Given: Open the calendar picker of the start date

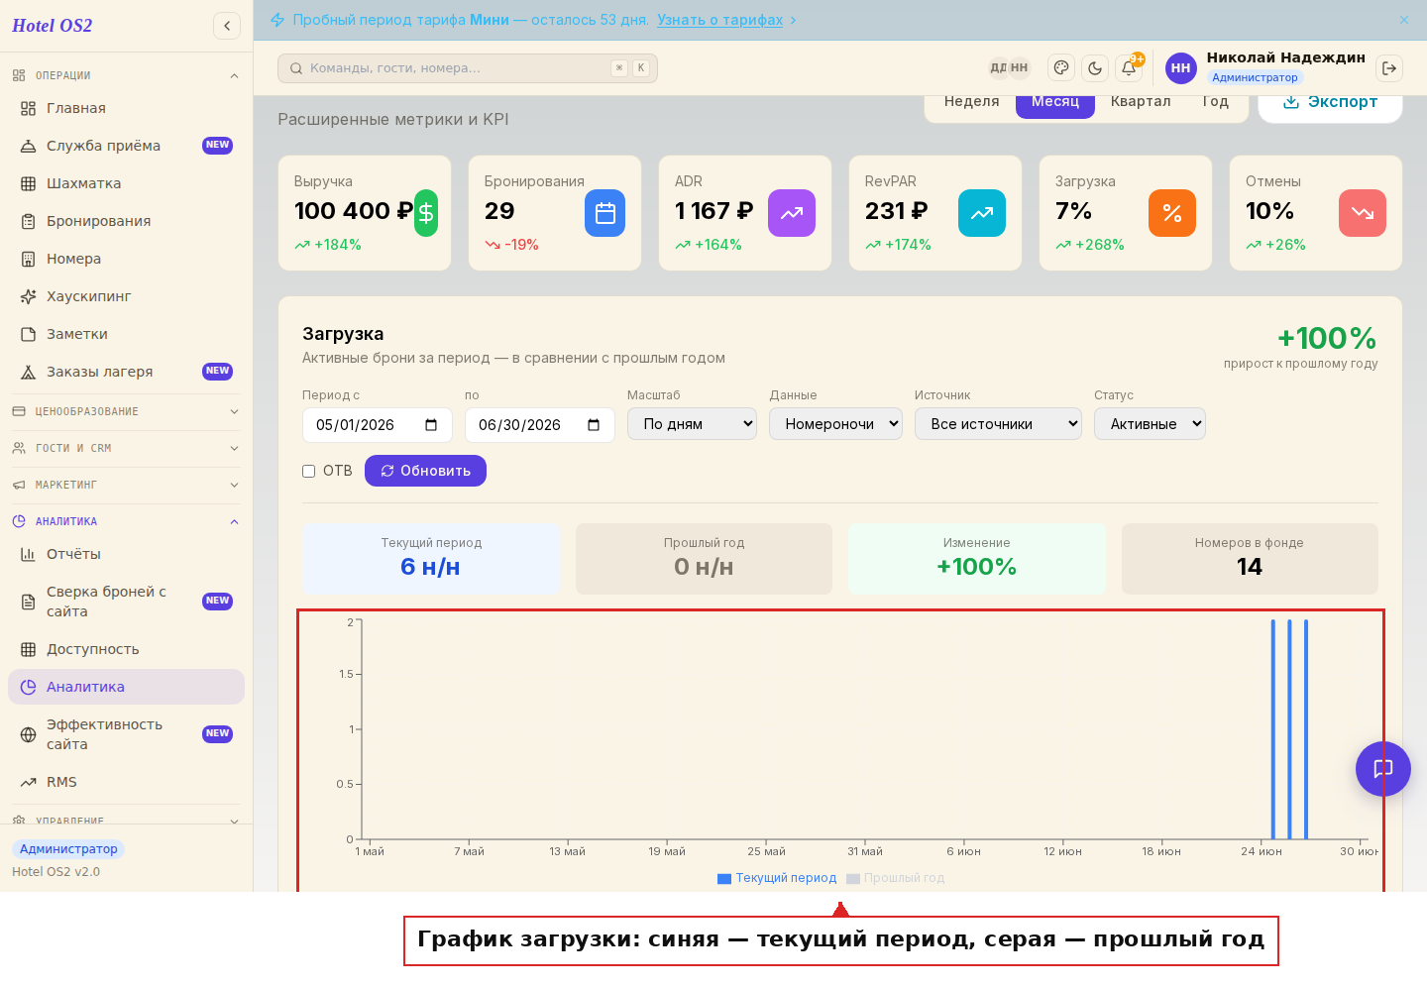Looking at the screenshot, I should (431, 425).
